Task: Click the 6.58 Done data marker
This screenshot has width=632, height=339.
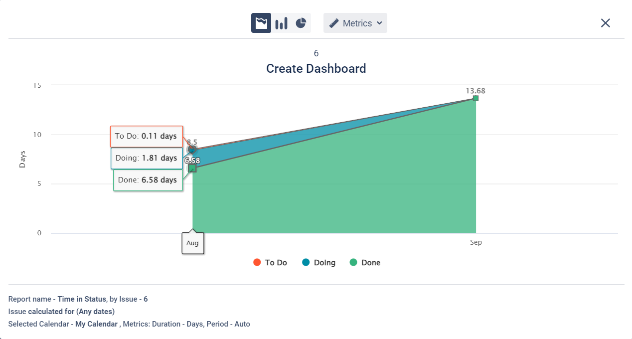Action: [192, 169]
